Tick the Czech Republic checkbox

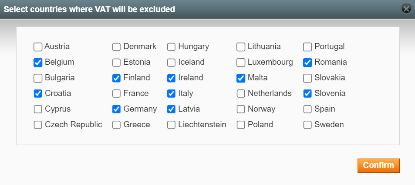coord(38,125)
